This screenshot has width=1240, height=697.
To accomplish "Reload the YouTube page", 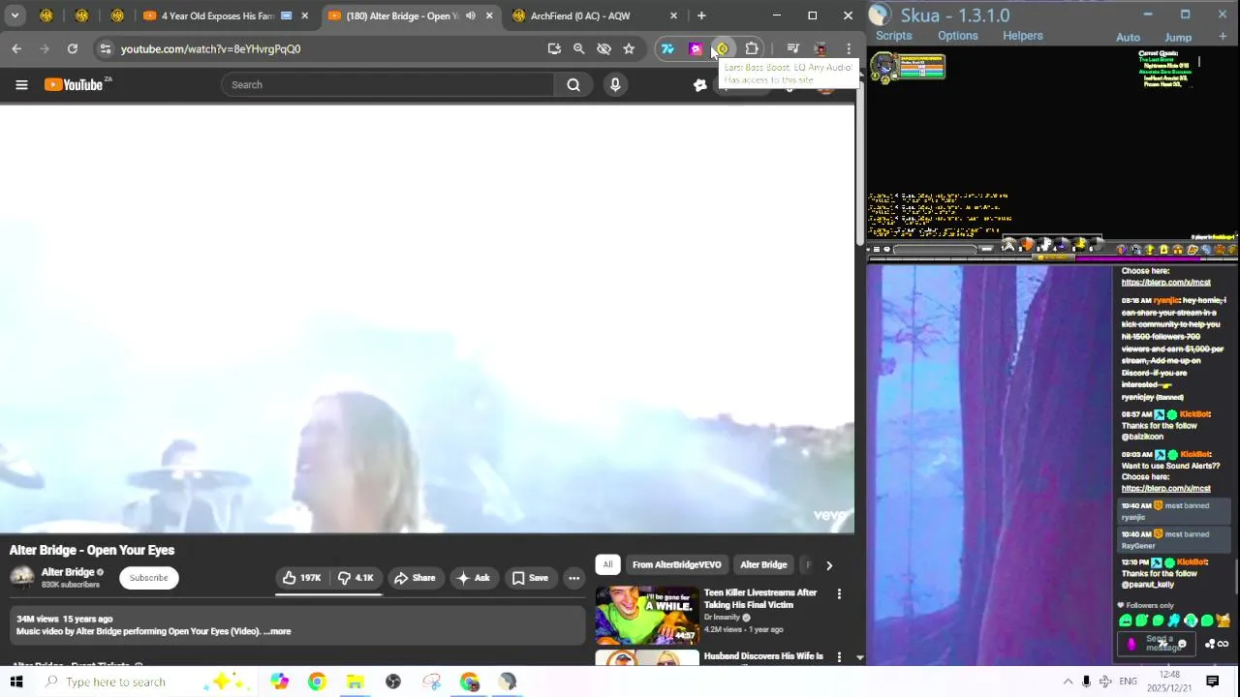I will pyautogui.click(x=73, y=48).
